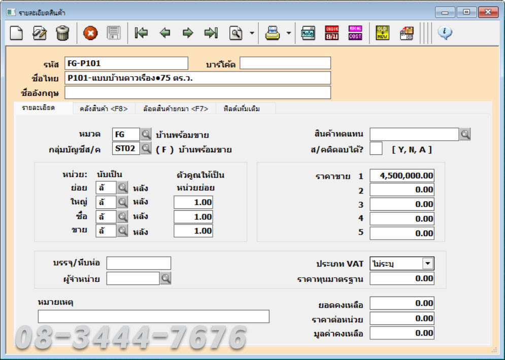Open ล็อตสินค้ายกมา <F7> tab
This screenshot has height=360, width=505.
pyautogui.click(x=176, y=109)
